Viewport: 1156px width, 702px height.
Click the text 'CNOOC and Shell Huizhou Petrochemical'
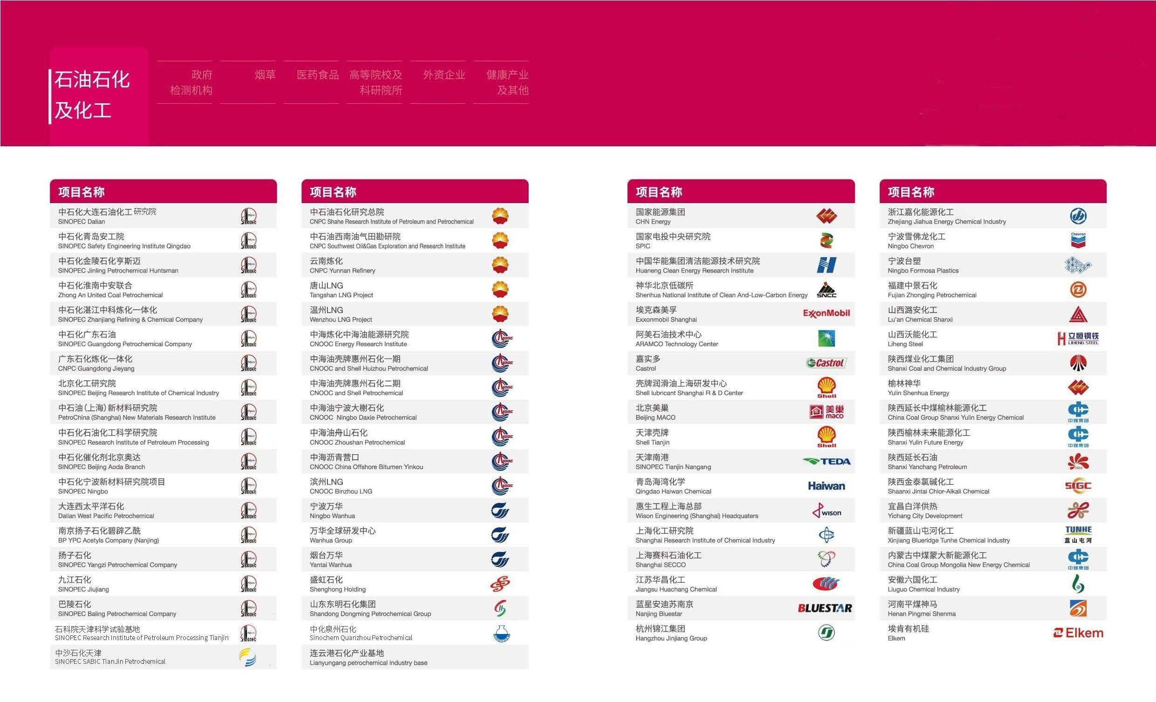[369, 368]
